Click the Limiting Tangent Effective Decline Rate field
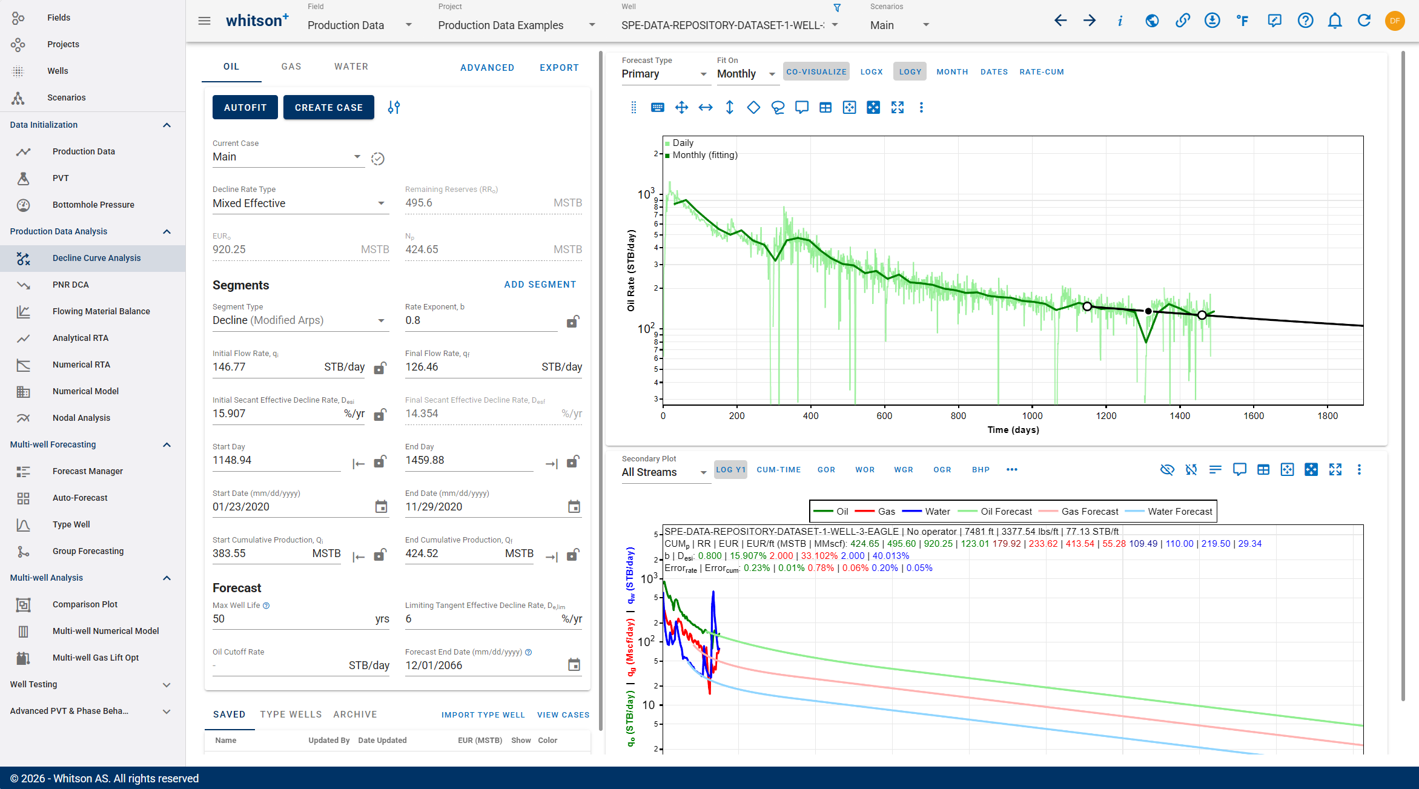The image size is (1419, 789). 494,619
